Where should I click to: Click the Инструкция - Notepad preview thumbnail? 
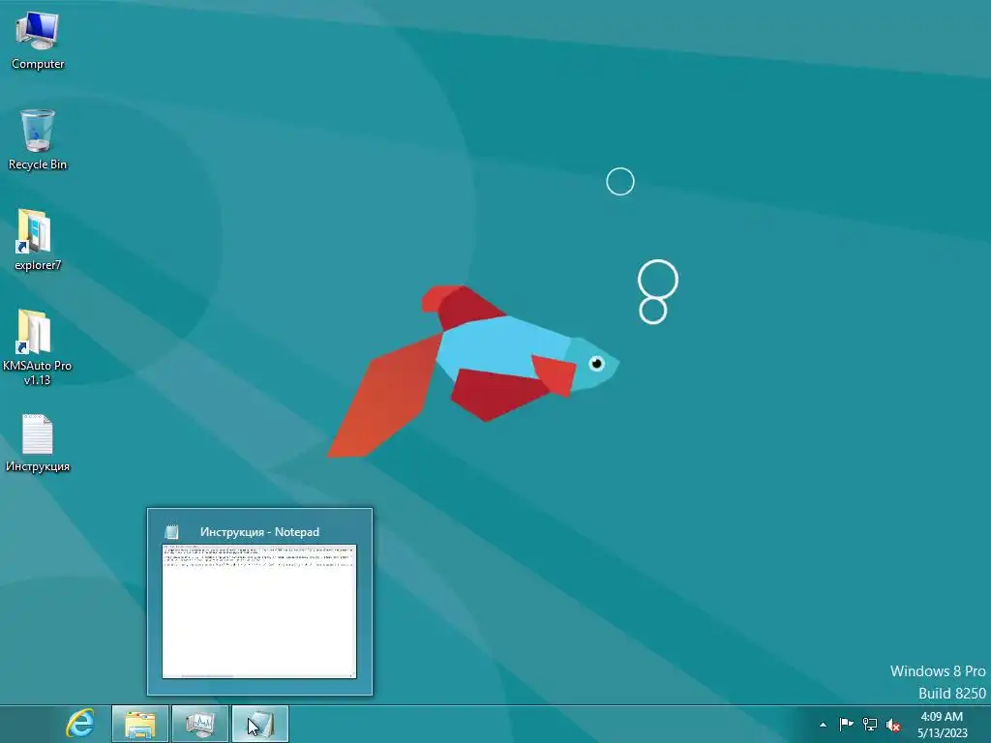(259, 611)
